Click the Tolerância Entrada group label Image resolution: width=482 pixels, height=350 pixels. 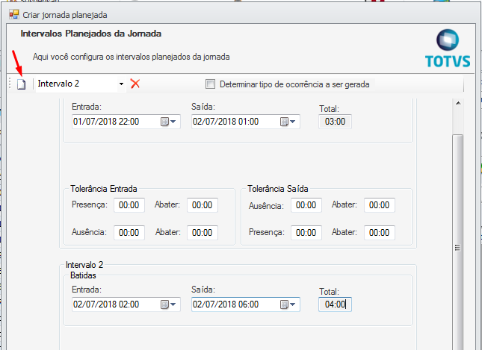104,189
